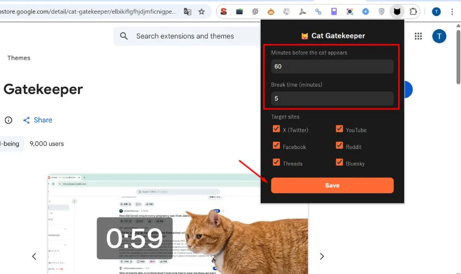Toggle the Facebook checkbox
461x274 pixels.
pyautogui.click(x=277, y=145)
